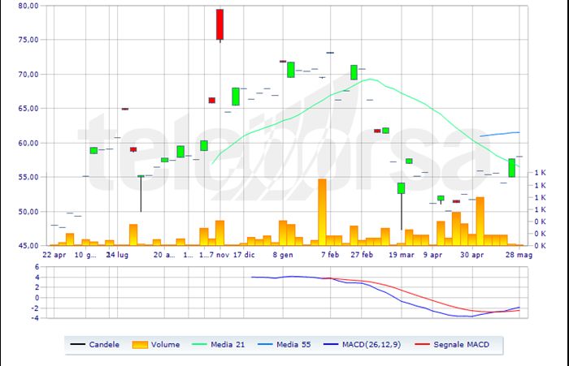The width and height of the screenshot is (569, 366).
Task: Click the 30 apr date label
Action: (x=471, y=255)
